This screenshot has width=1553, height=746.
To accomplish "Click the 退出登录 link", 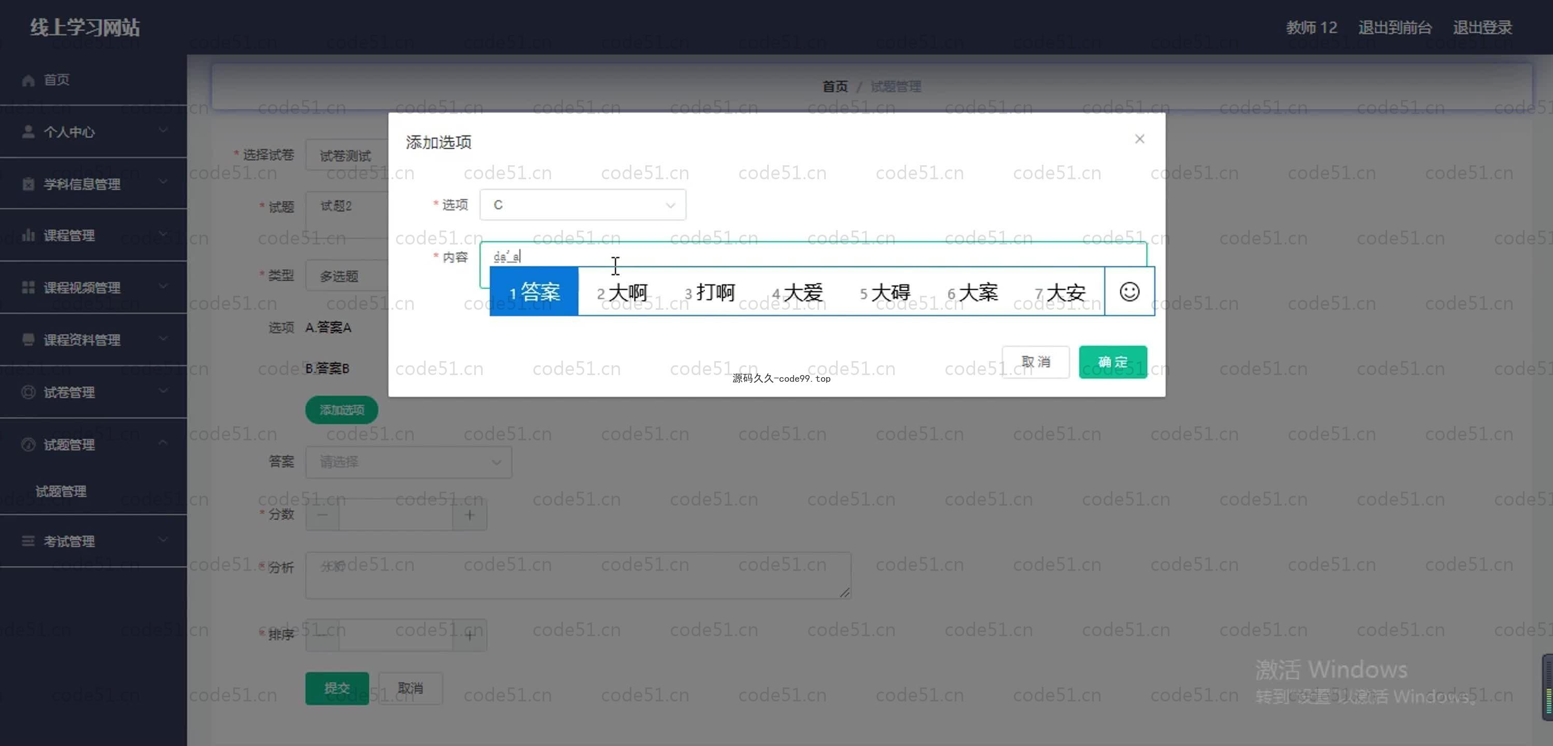I will (1482, 27).
